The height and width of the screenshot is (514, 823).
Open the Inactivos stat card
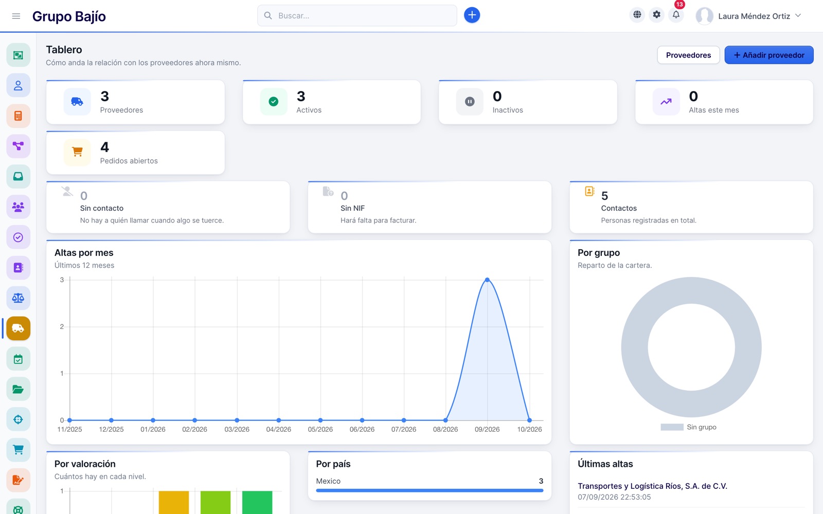click(x=528, y=102)
